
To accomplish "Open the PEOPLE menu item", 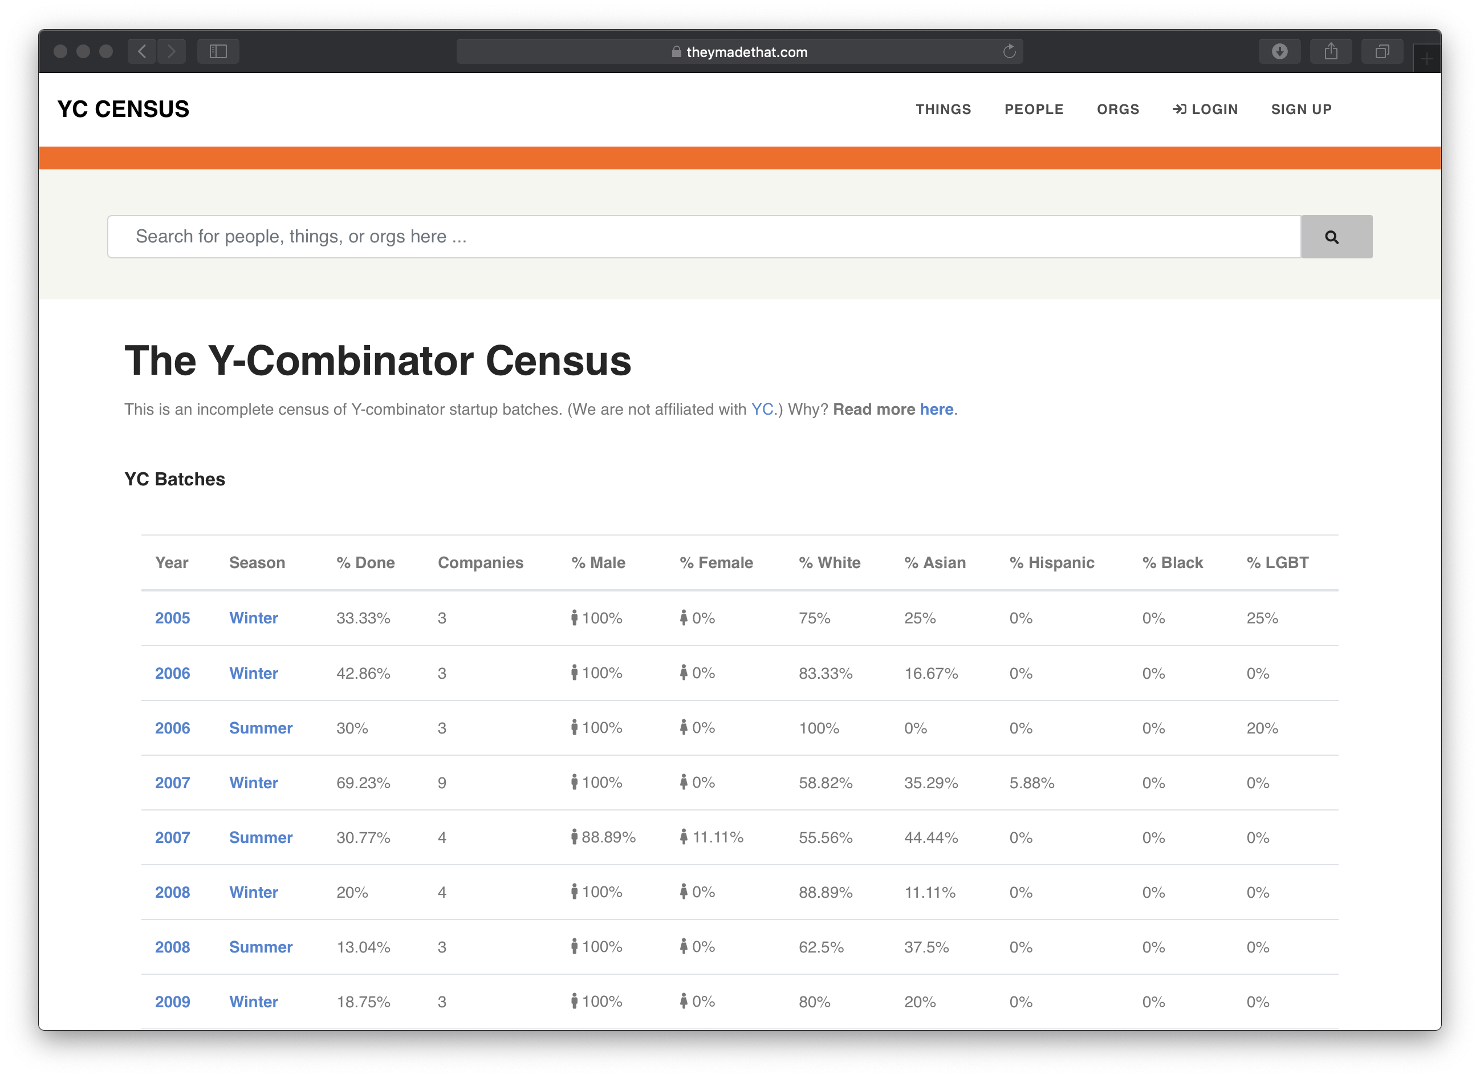I will tap(1034, 109).
